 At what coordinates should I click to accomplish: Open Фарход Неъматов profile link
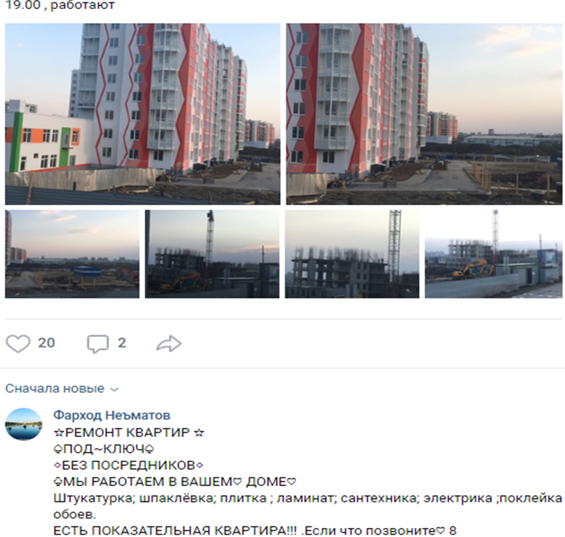(112, 415)
